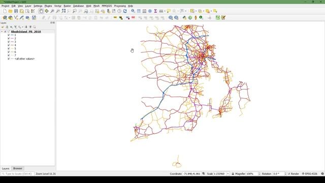
Task: Click the line symbol for category 2
Action: [x=12, y=39]
